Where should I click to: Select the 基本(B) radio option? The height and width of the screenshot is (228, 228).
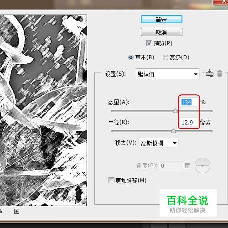pyautogui.click(x=131, y=57)
